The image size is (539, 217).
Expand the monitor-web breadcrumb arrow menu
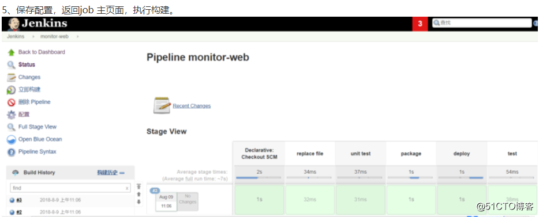[x=78, y=36]
